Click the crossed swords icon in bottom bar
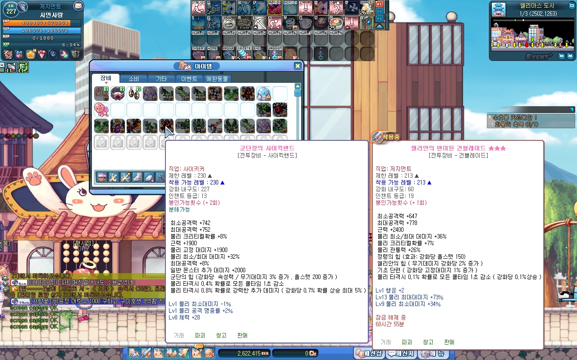 coord(146,353)
